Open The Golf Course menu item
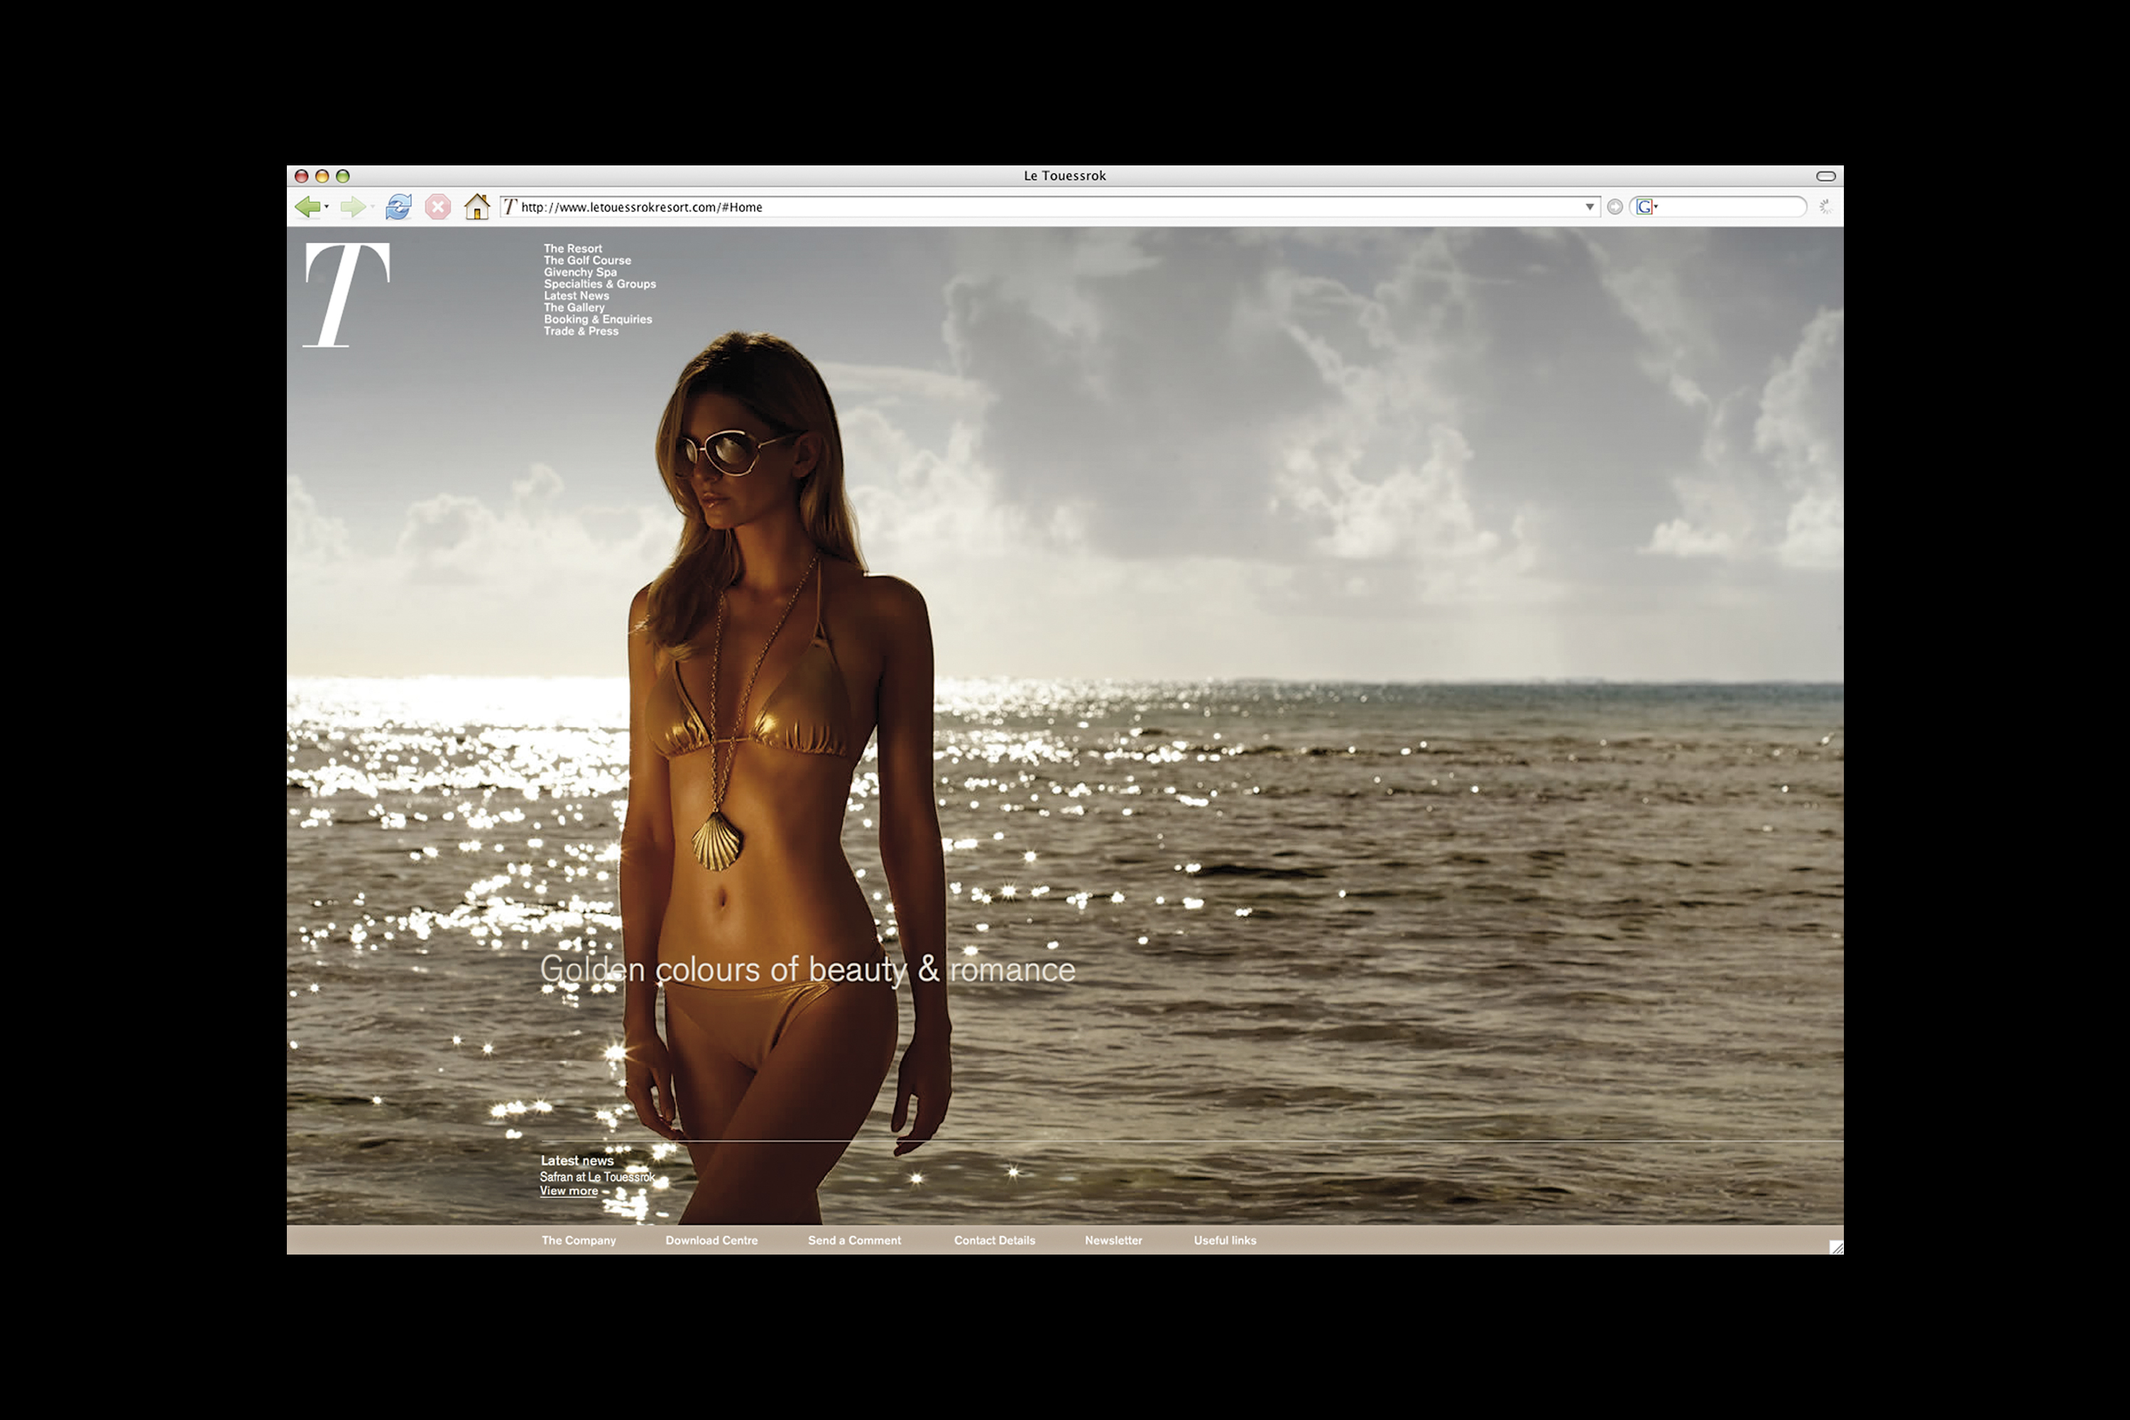The width and height of the screenshot is (2130, 1420). tap(587, 261)
